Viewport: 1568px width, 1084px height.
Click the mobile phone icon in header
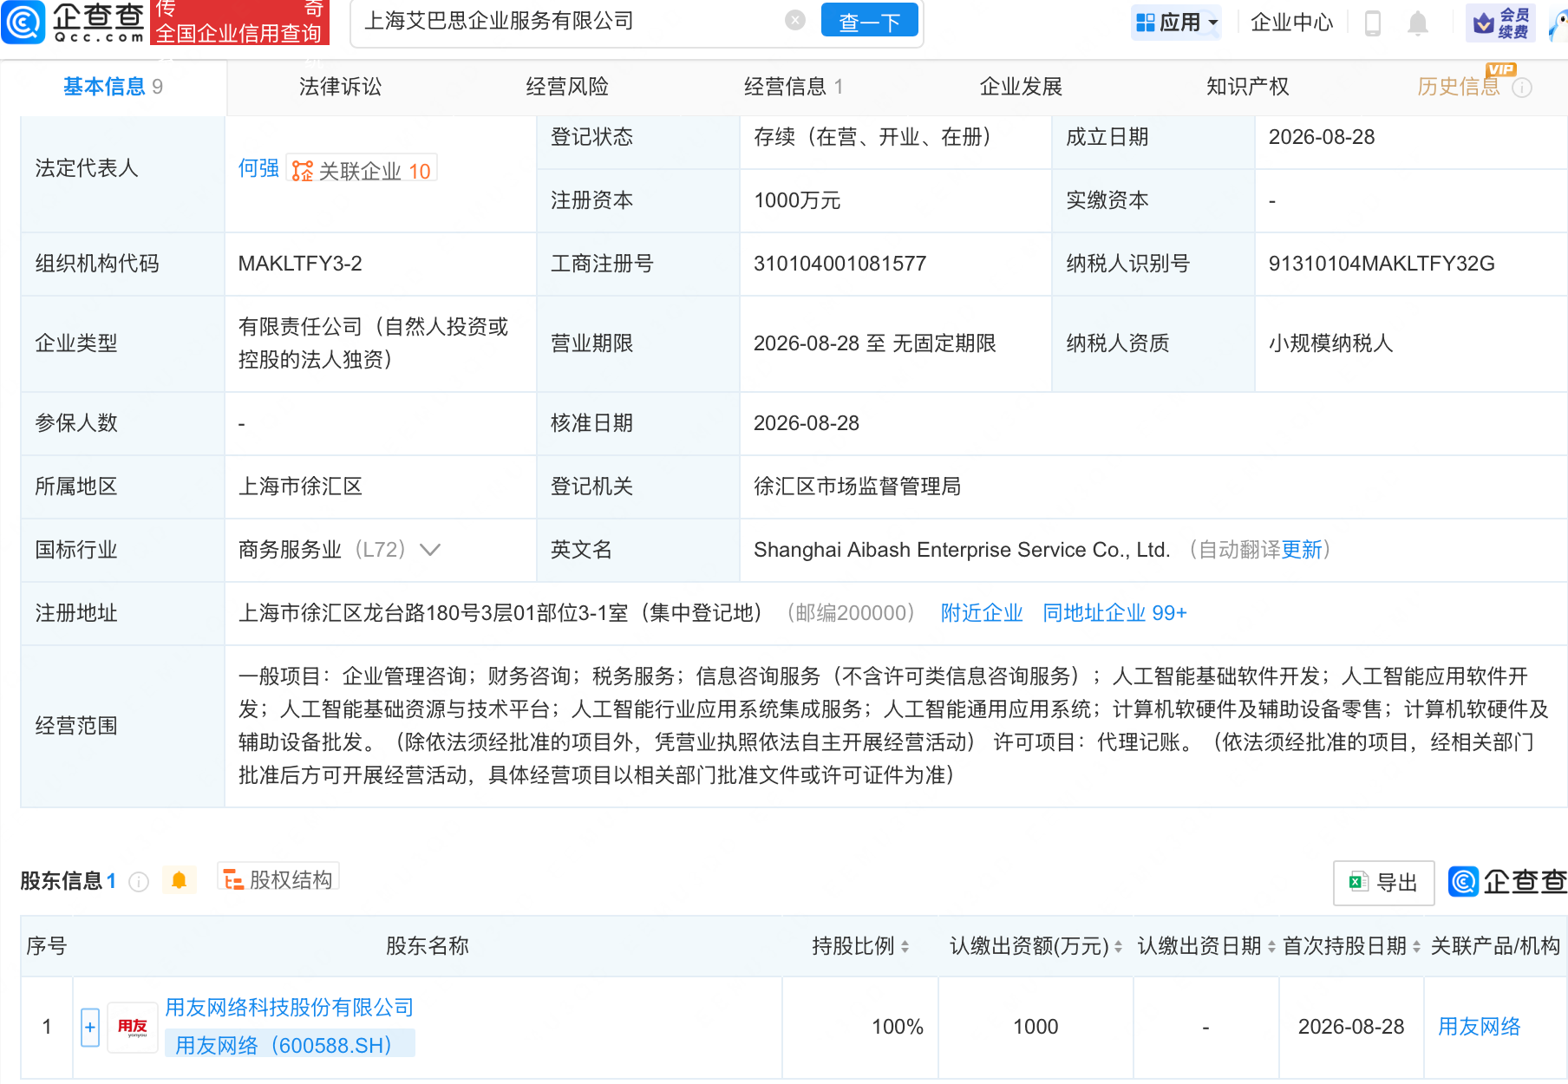tap(1372, 23)
